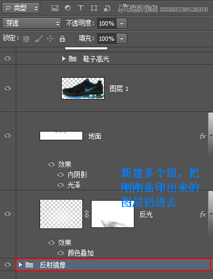Click the 内阴影 effect label
This screenshot has width=213, height=279.
coord(78,175)
